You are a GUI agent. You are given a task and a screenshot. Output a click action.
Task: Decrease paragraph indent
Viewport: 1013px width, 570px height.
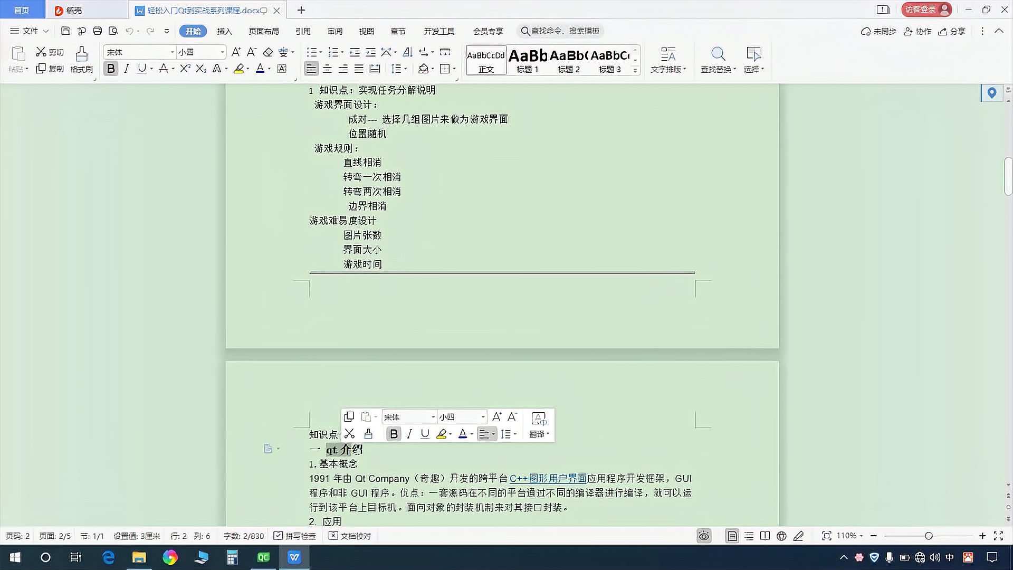(355, 52)
